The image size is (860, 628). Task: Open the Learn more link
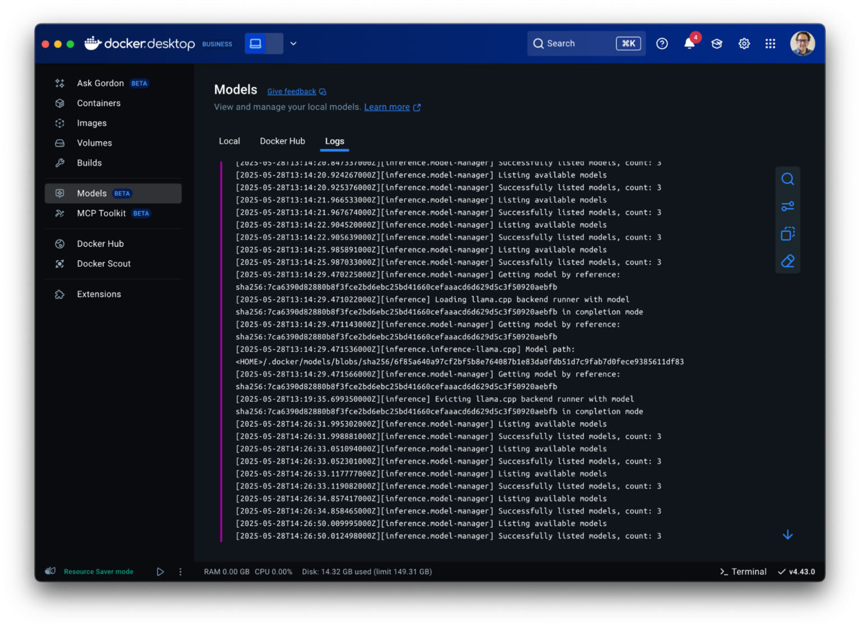pyautogui.click(x=387, y=106)
